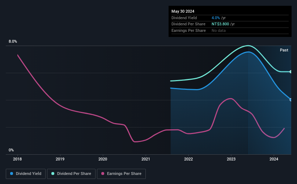The image size is (297, 184).
Task: Click the 2020 x-axis label
Action: pyautogui.click(x=103, y=159)
